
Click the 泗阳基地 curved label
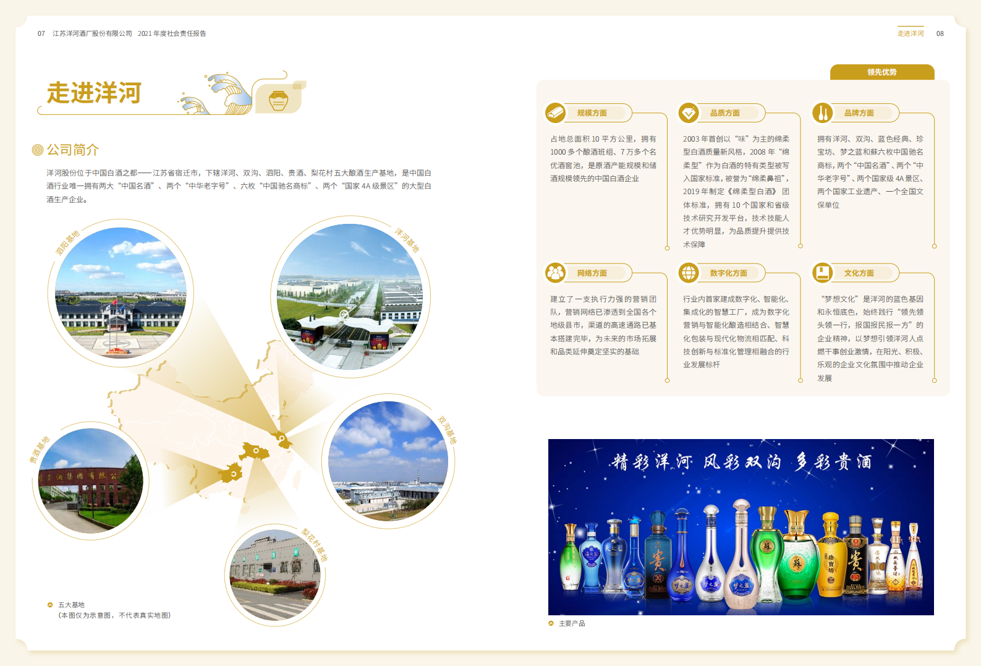pyautogui.click(x=67, y=242)
